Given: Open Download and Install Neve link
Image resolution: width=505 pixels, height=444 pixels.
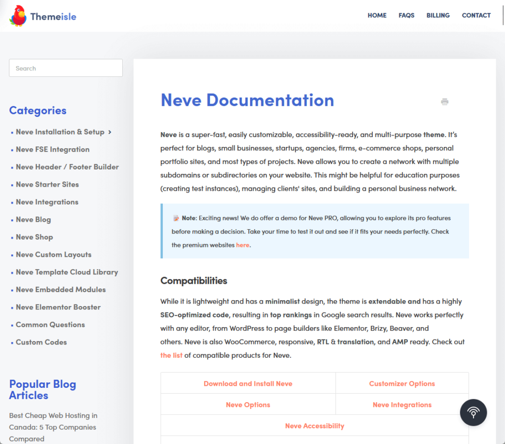Looking at the screenshot, I should [248, 383].
